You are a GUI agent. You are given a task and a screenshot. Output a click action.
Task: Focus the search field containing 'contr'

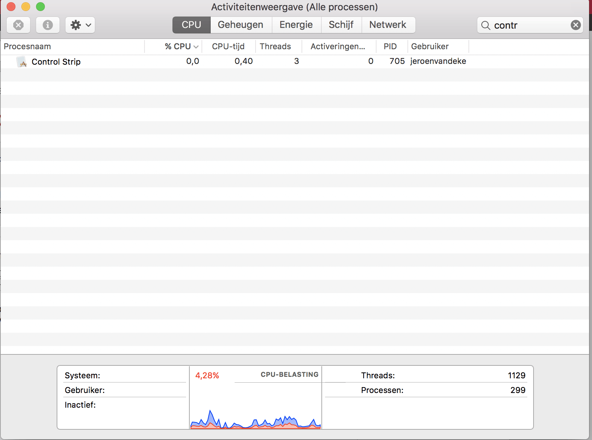coord(530,25)
